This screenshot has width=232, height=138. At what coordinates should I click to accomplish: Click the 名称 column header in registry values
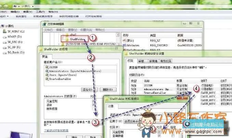(x=126, y=35)
